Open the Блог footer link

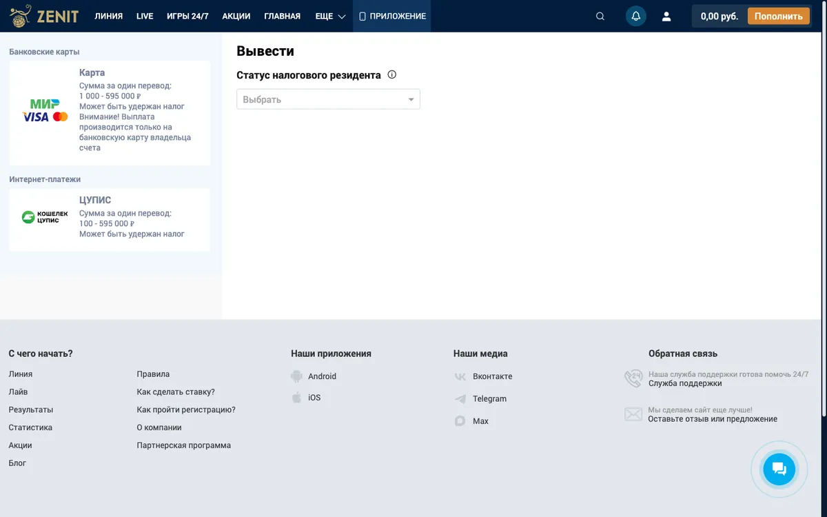coord(17,464)
